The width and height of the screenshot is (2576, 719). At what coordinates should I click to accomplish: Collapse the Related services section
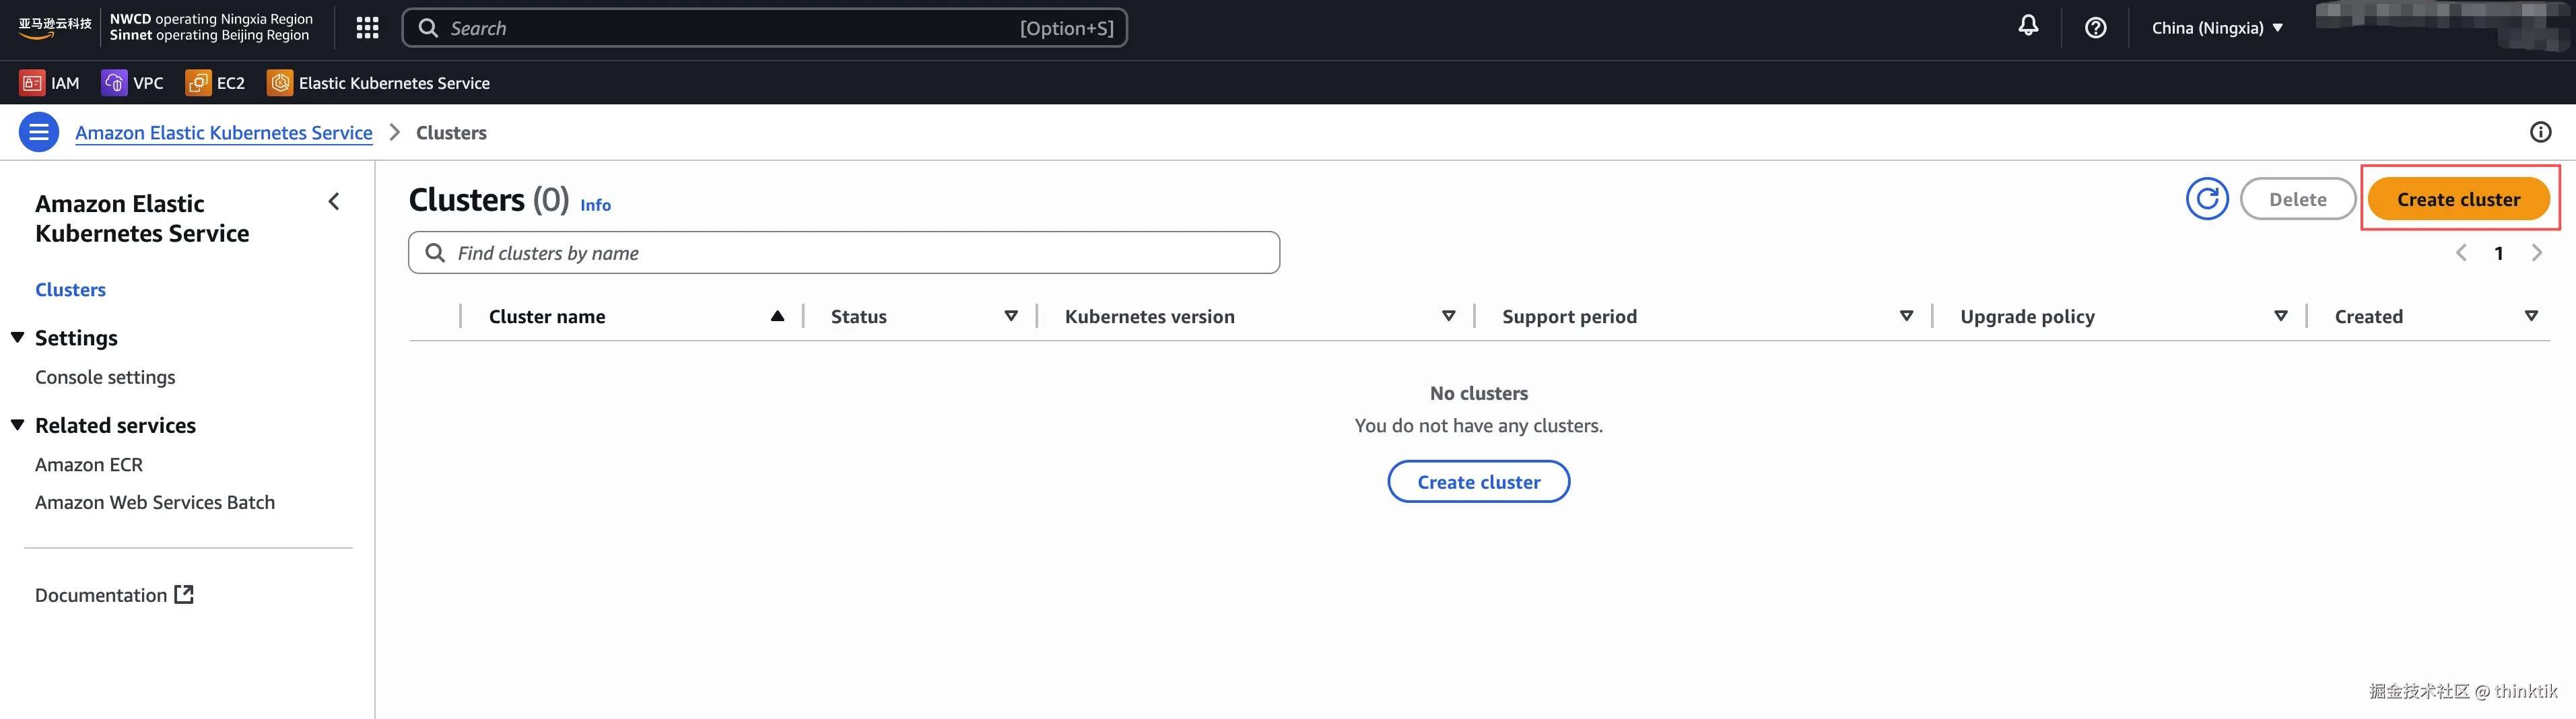tap(18, 425)
